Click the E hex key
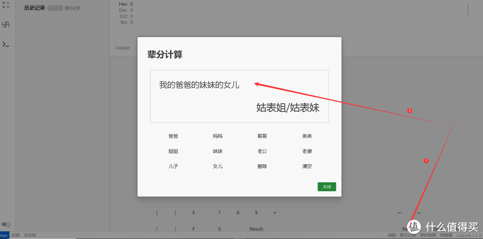The width and height of the screenshot is (483, 239). [x=194, y=213]
